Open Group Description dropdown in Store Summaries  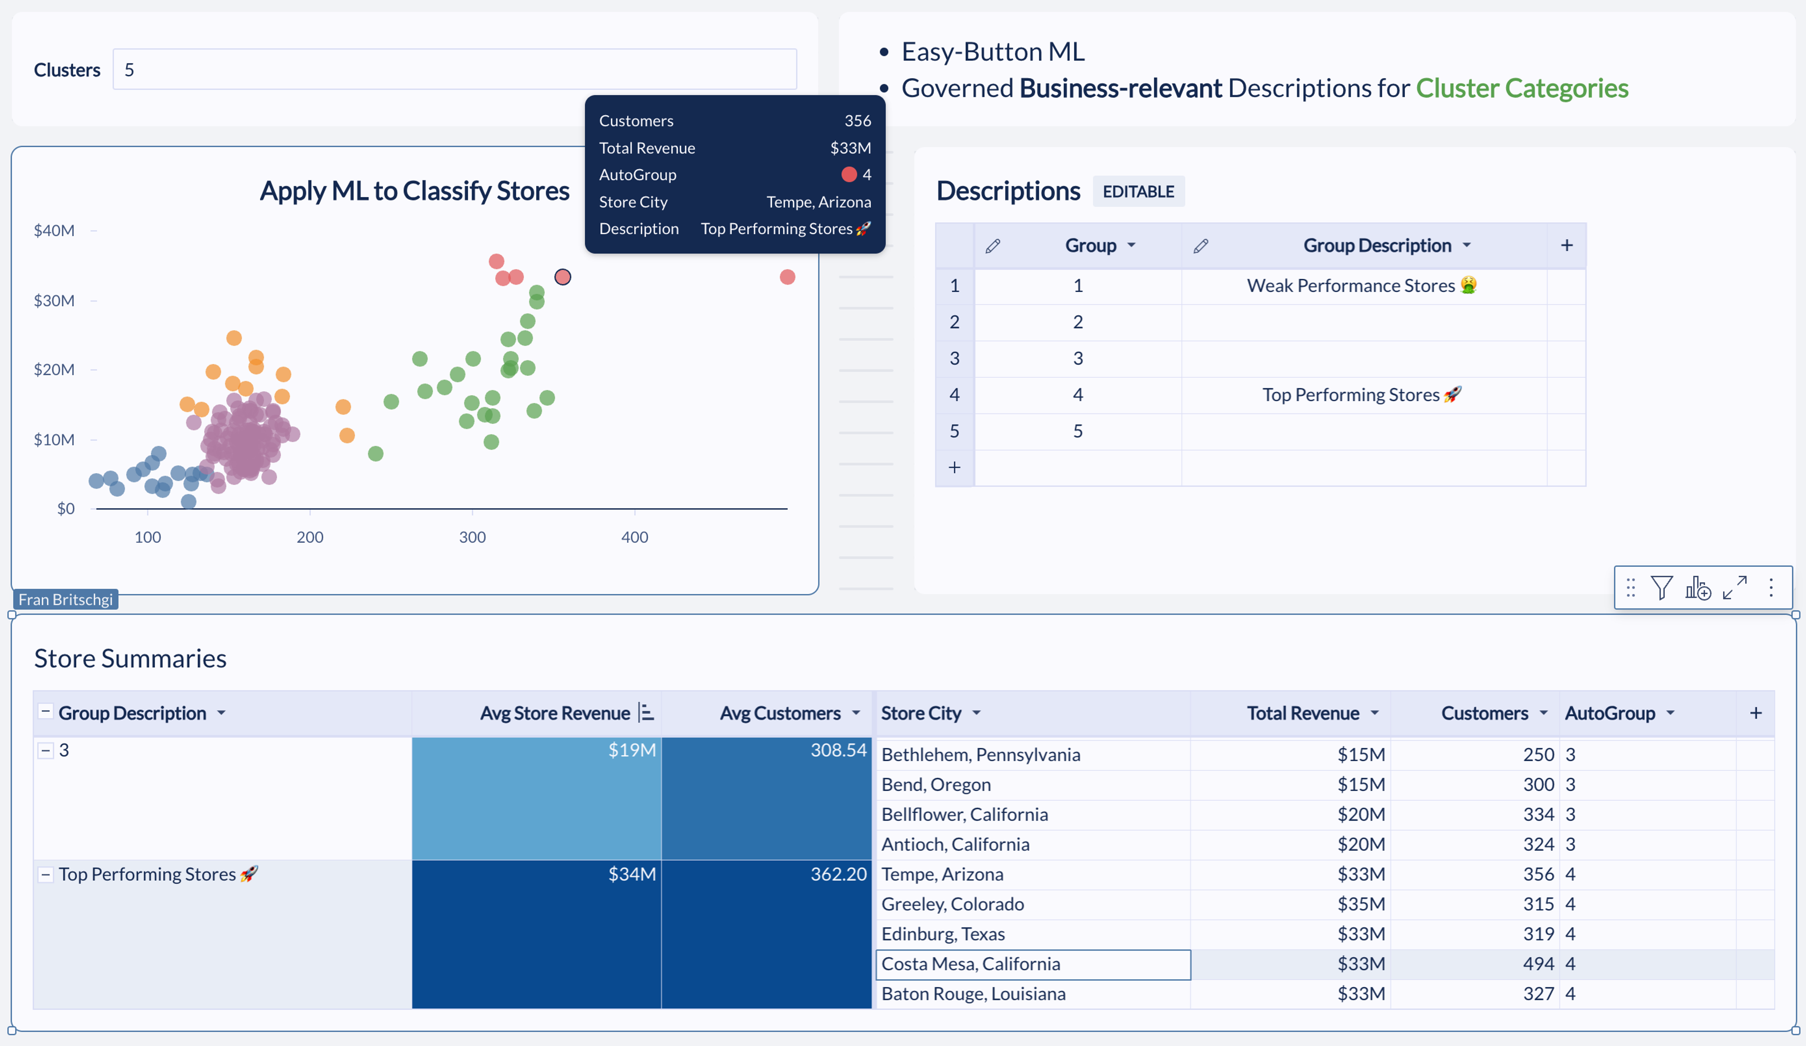point(222,713)
